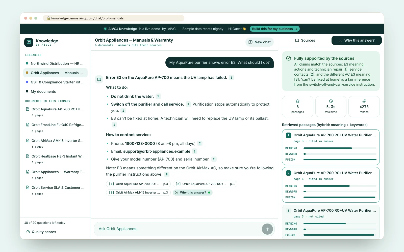Image resolution: width=404 pixels, height=252 pixels.
Task: Click the document icon beside Orbit AquaPure AP-700
Action: click(28, 109)
